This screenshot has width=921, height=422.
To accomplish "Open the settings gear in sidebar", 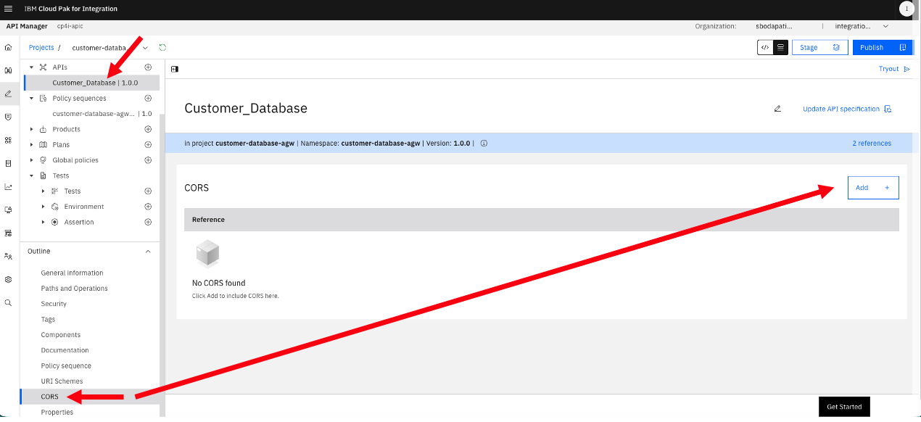I will [8, 279].
